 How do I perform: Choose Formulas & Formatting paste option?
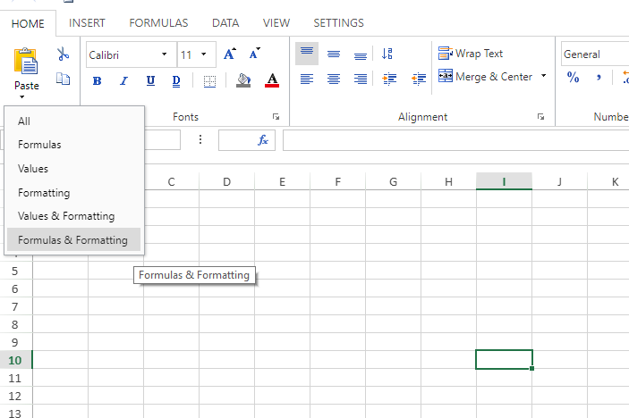(73, 240)
